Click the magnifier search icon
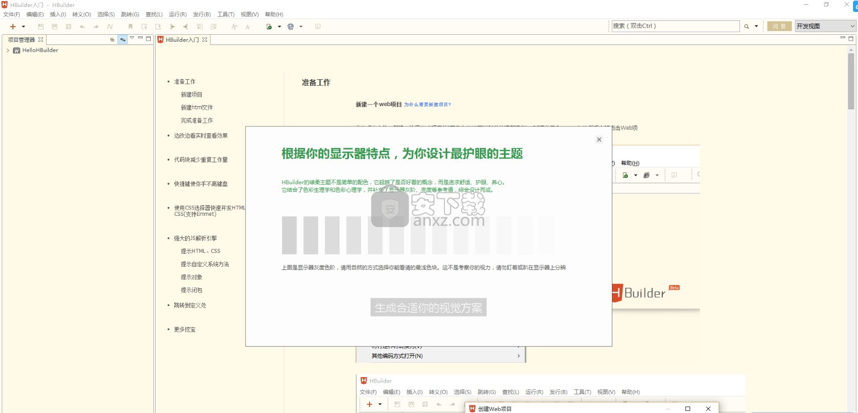The image size is (858, 413). coord(746,26)
